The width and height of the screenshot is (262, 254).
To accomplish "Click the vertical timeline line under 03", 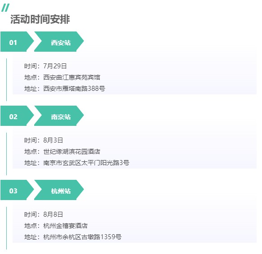I will coord(7,228).
